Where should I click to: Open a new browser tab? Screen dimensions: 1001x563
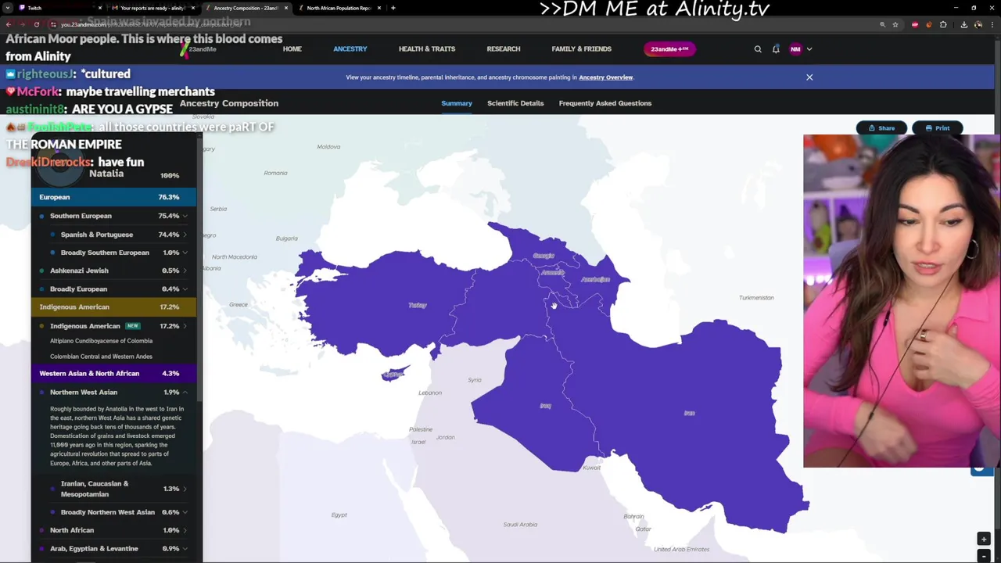click(x=393, y=8)
